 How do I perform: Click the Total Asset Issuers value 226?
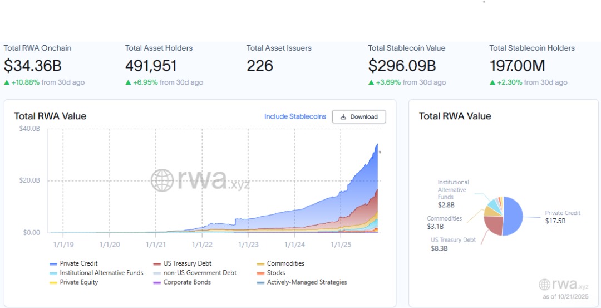coord(260,66)
